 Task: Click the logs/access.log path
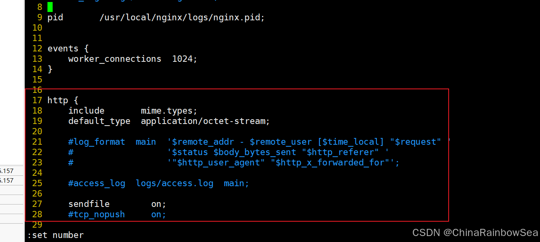tap(174, 183)
